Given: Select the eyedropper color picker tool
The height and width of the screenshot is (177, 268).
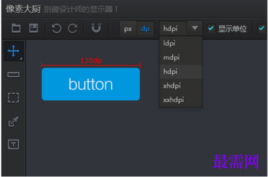Looking at the screenshot, I should [13, 121].
